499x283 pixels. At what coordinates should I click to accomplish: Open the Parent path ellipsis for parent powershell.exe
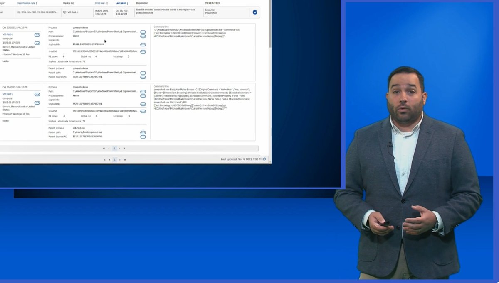coord(143,73)
